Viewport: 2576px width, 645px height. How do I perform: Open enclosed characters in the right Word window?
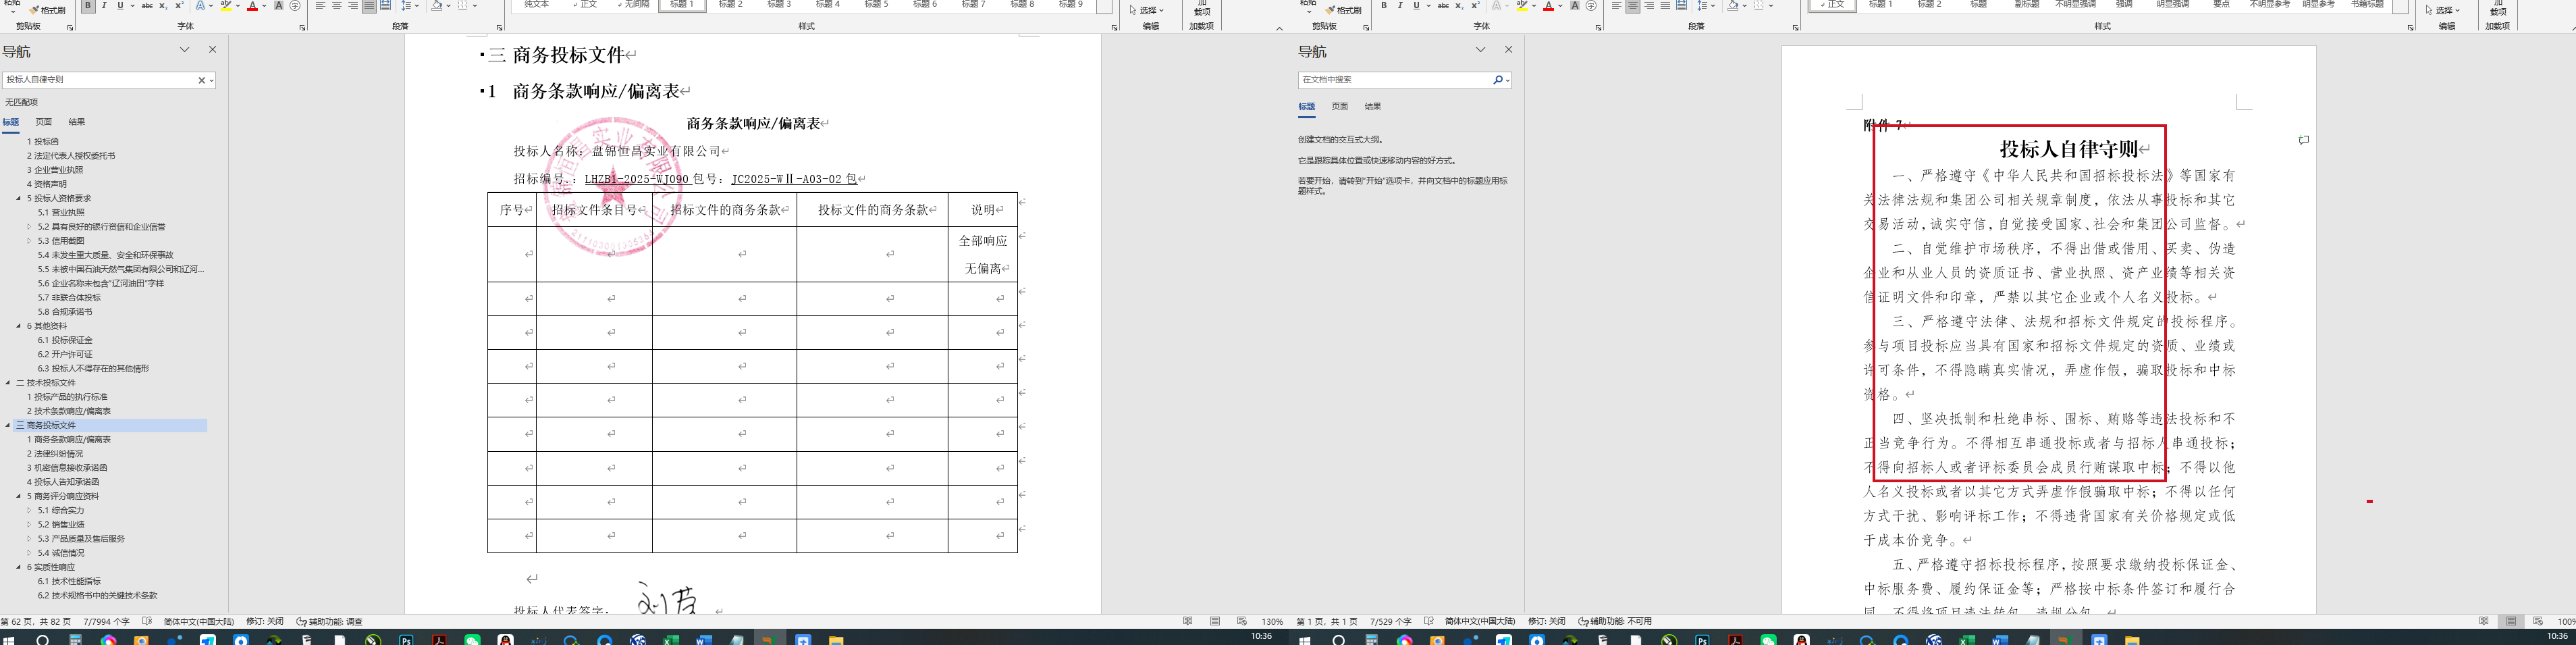1591,6
